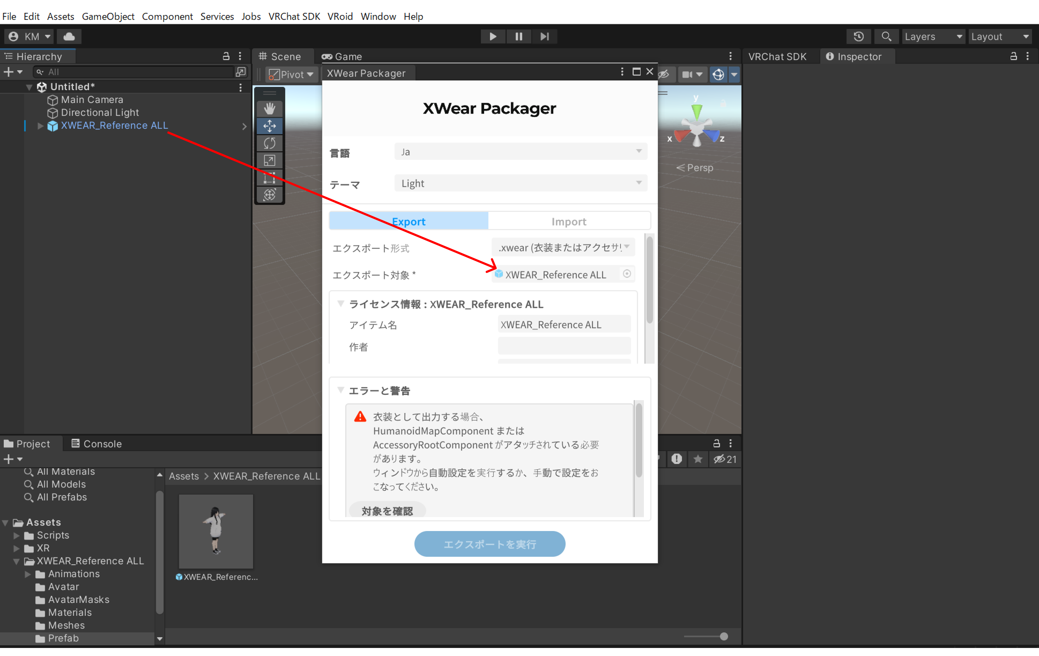Select the Hand view tool
Viewport: 1039px width, 656px height.
pos(269,108)
